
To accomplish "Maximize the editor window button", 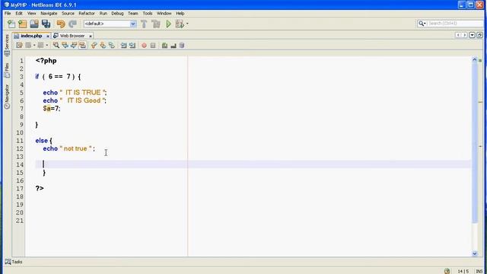I will coord(480,35).
